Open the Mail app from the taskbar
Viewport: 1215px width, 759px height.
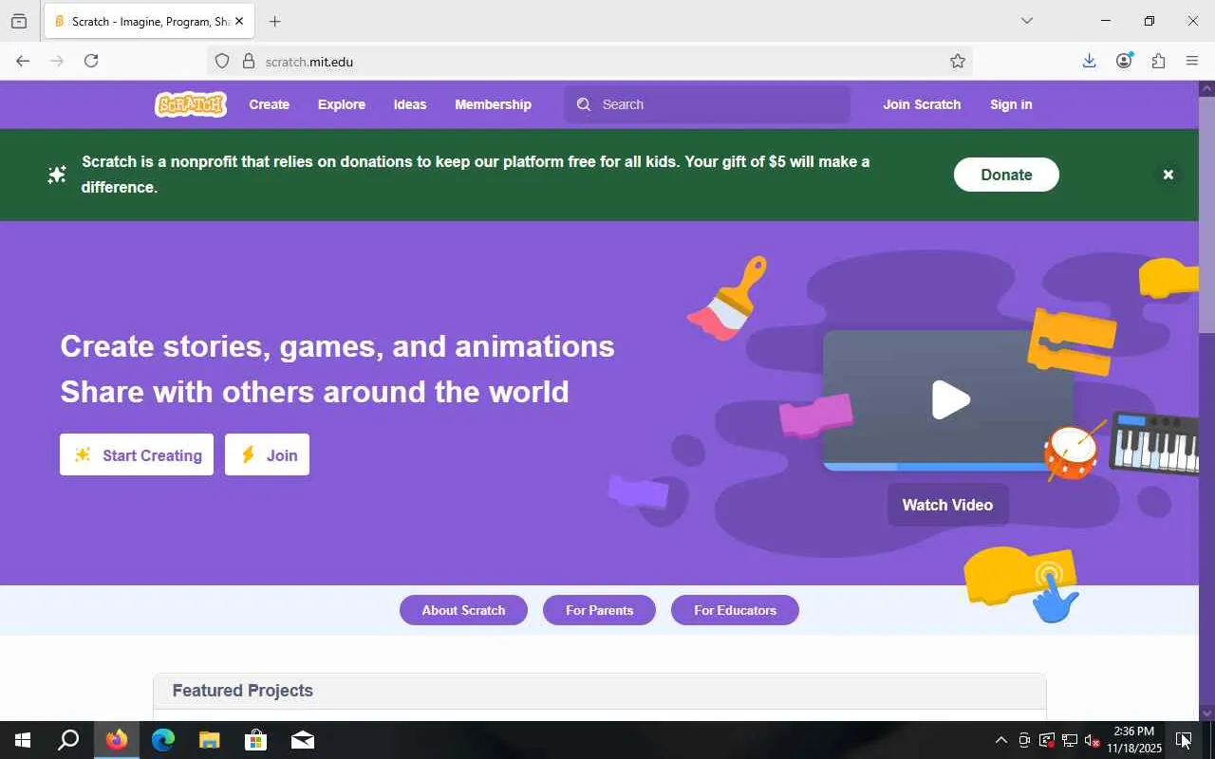(x=303, y=740)
